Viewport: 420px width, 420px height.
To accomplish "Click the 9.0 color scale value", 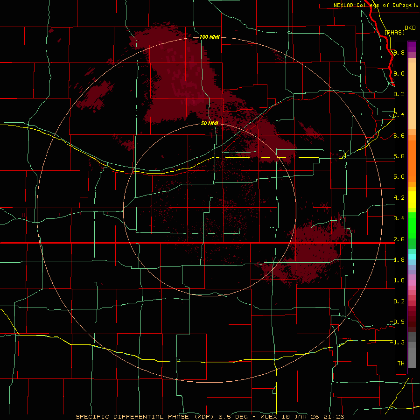I will 399,73.
